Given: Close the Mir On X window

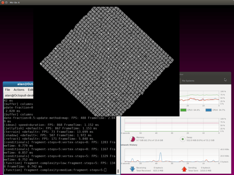Looking at the screenshot, I should (x=3, y=3).
